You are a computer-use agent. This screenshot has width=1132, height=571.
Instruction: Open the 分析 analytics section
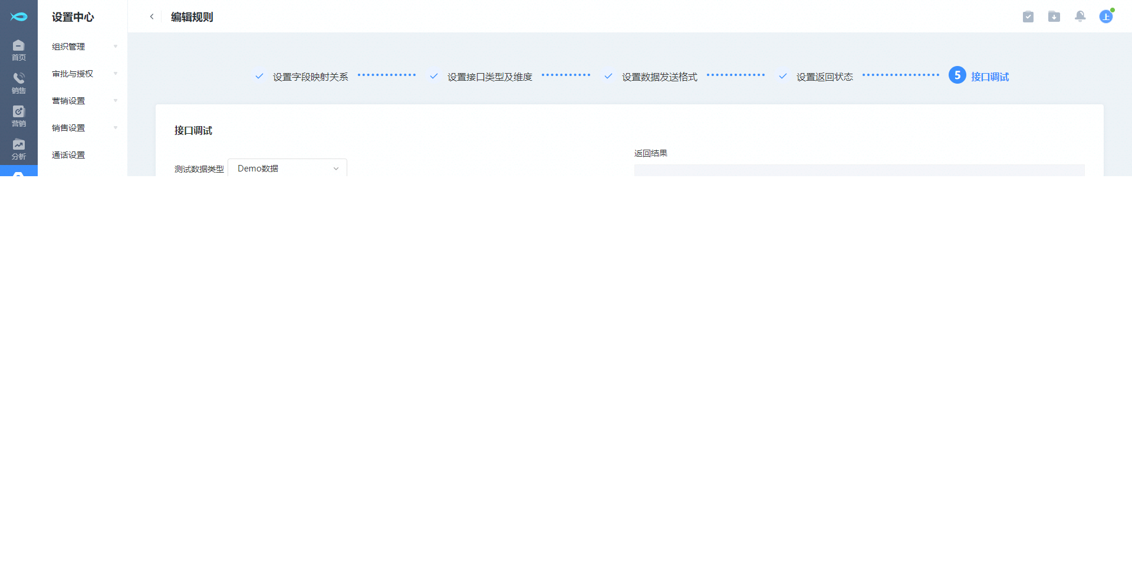pos(19,149)
